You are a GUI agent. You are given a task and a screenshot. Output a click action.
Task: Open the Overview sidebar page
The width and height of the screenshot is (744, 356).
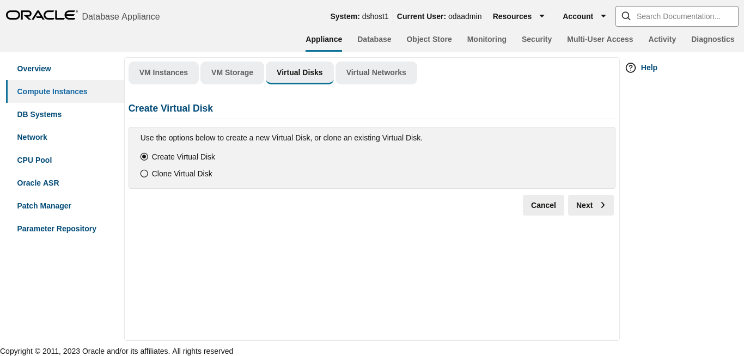click(34, 69)
